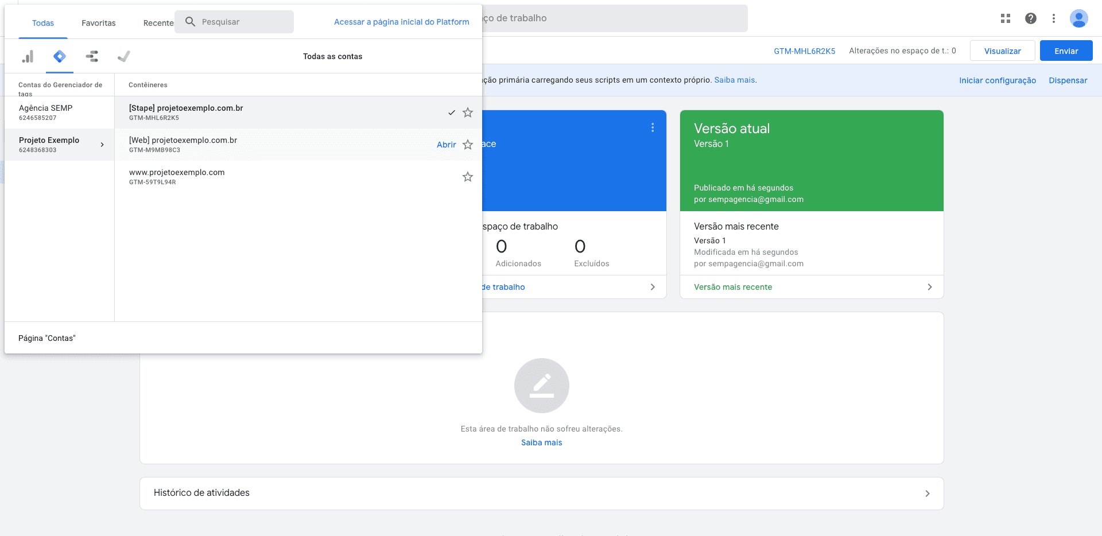Click the Versão mais recente green link
The image size is (1102, 536).
(x=733, y=287)
